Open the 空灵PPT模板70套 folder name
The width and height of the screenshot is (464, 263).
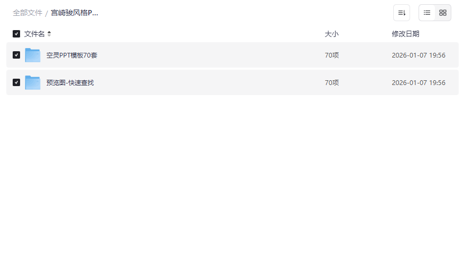click(72, 55)
